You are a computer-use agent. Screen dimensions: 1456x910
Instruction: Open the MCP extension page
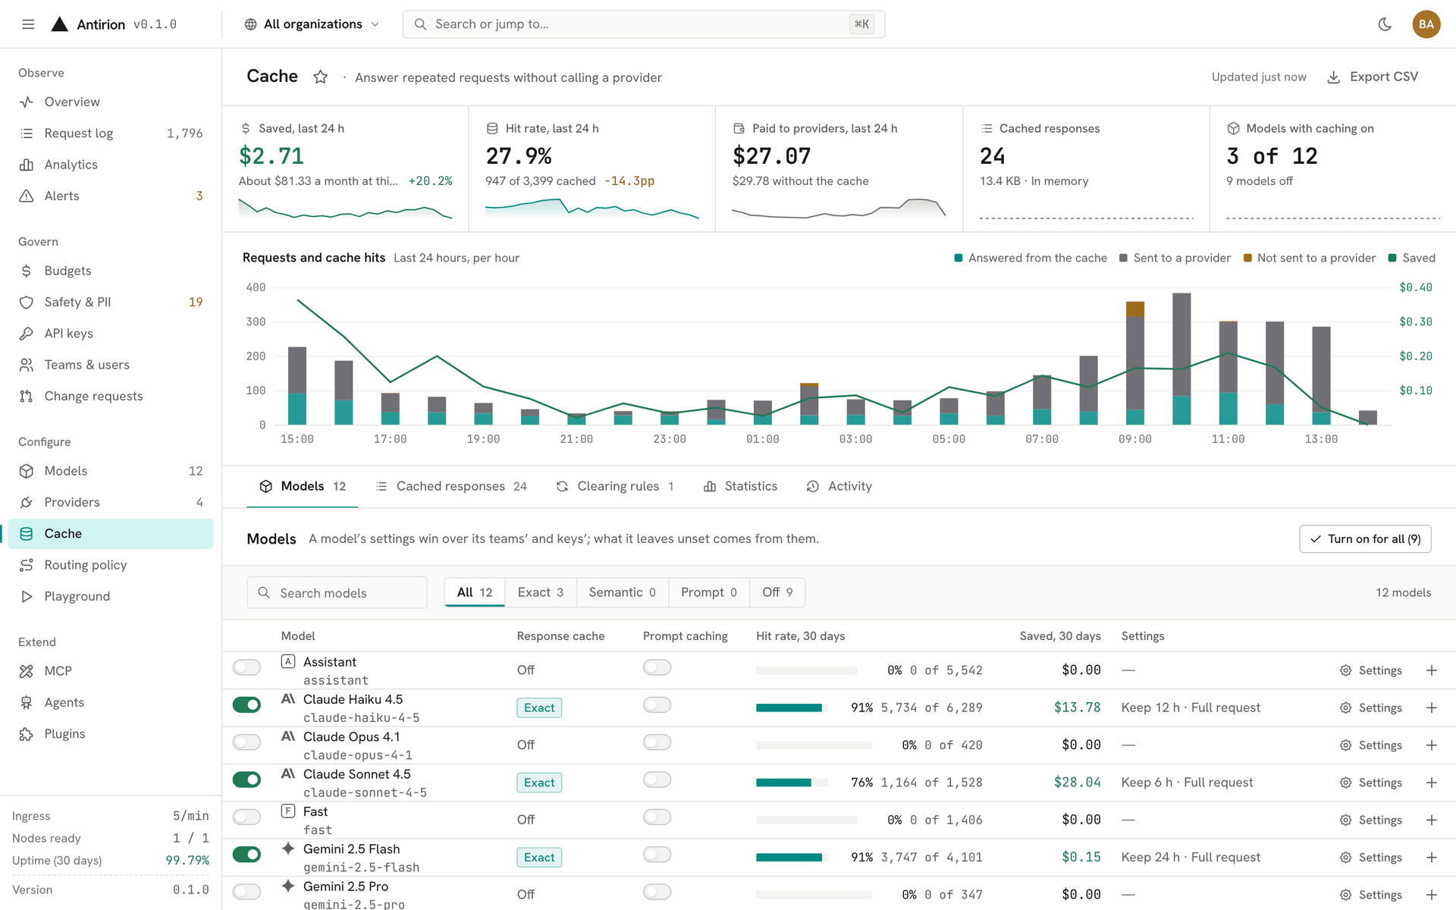tap(111, 671)
